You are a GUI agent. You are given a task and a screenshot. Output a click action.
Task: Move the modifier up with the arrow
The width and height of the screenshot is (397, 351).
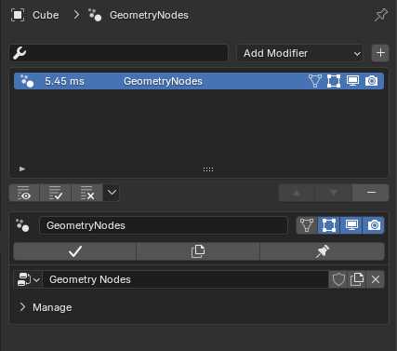point(297,193)
